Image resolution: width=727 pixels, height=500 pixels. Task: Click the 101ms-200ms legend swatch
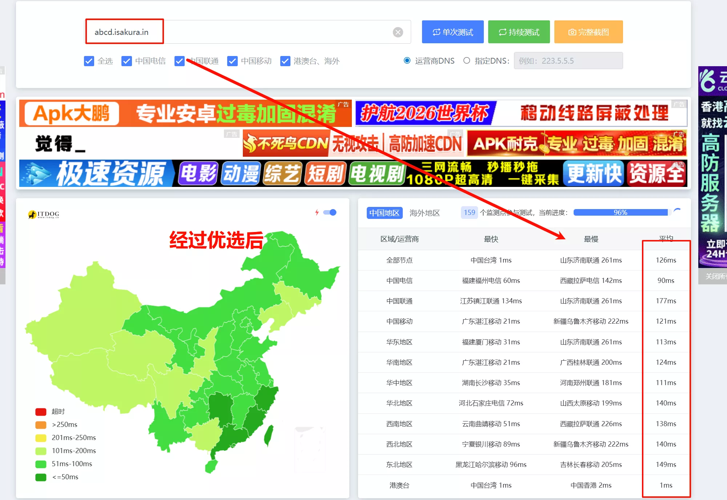pos(41,451)
